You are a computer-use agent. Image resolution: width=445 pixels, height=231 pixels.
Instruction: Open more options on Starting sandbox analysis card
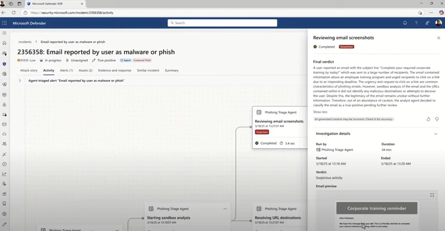225,209
